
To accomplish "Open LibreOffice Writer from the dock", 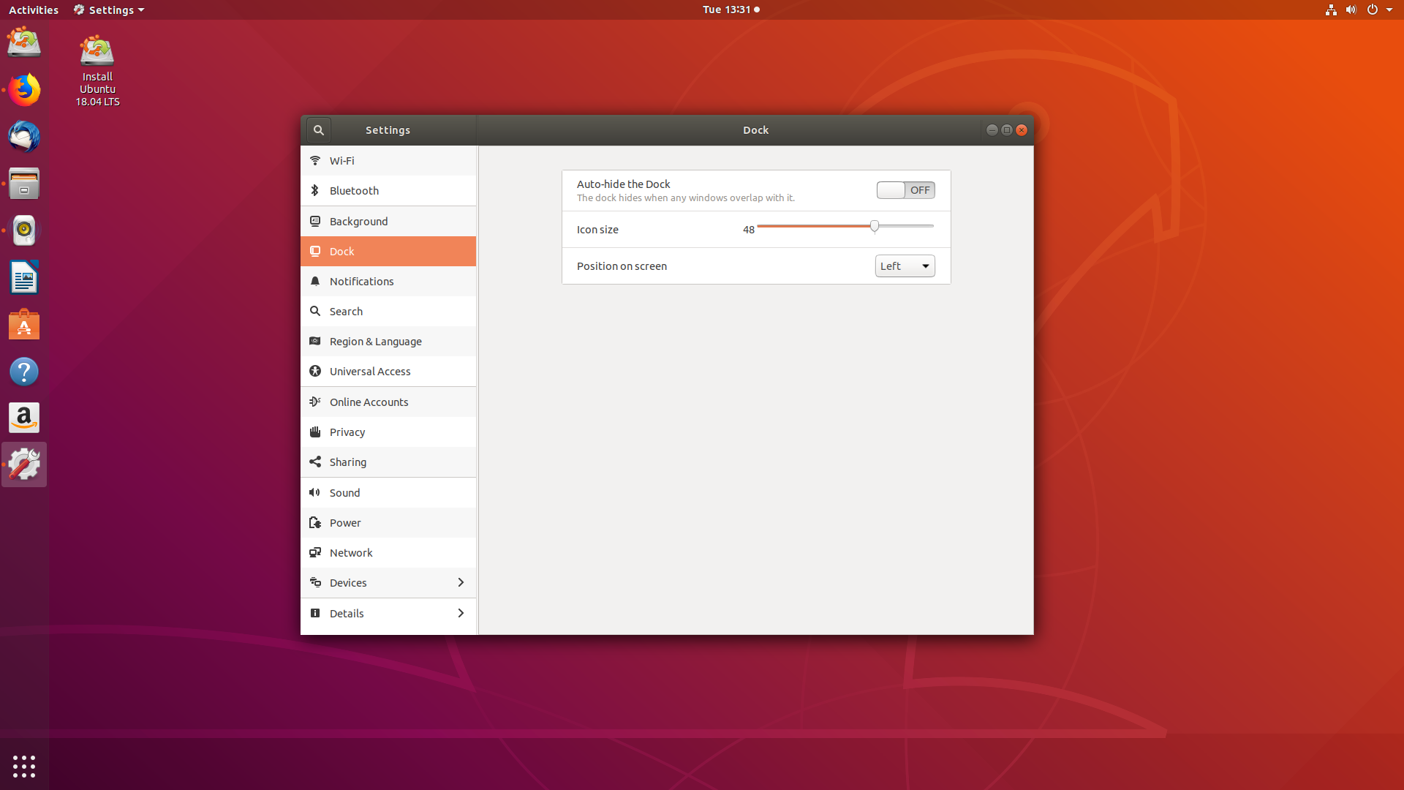I will 24,278.
